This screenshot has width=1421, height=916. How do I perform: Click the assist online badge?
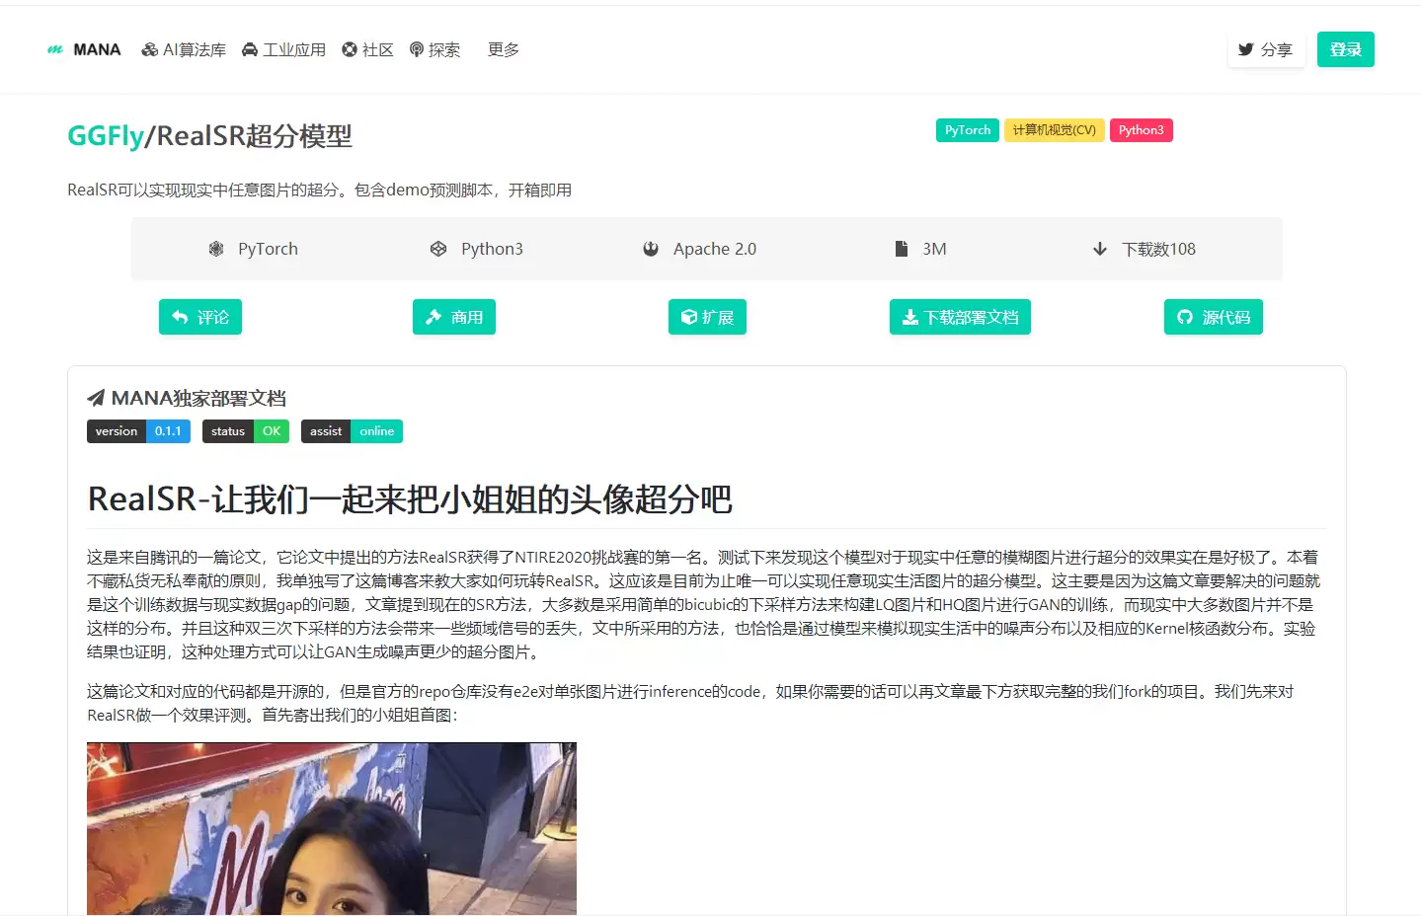pos(352,431)
